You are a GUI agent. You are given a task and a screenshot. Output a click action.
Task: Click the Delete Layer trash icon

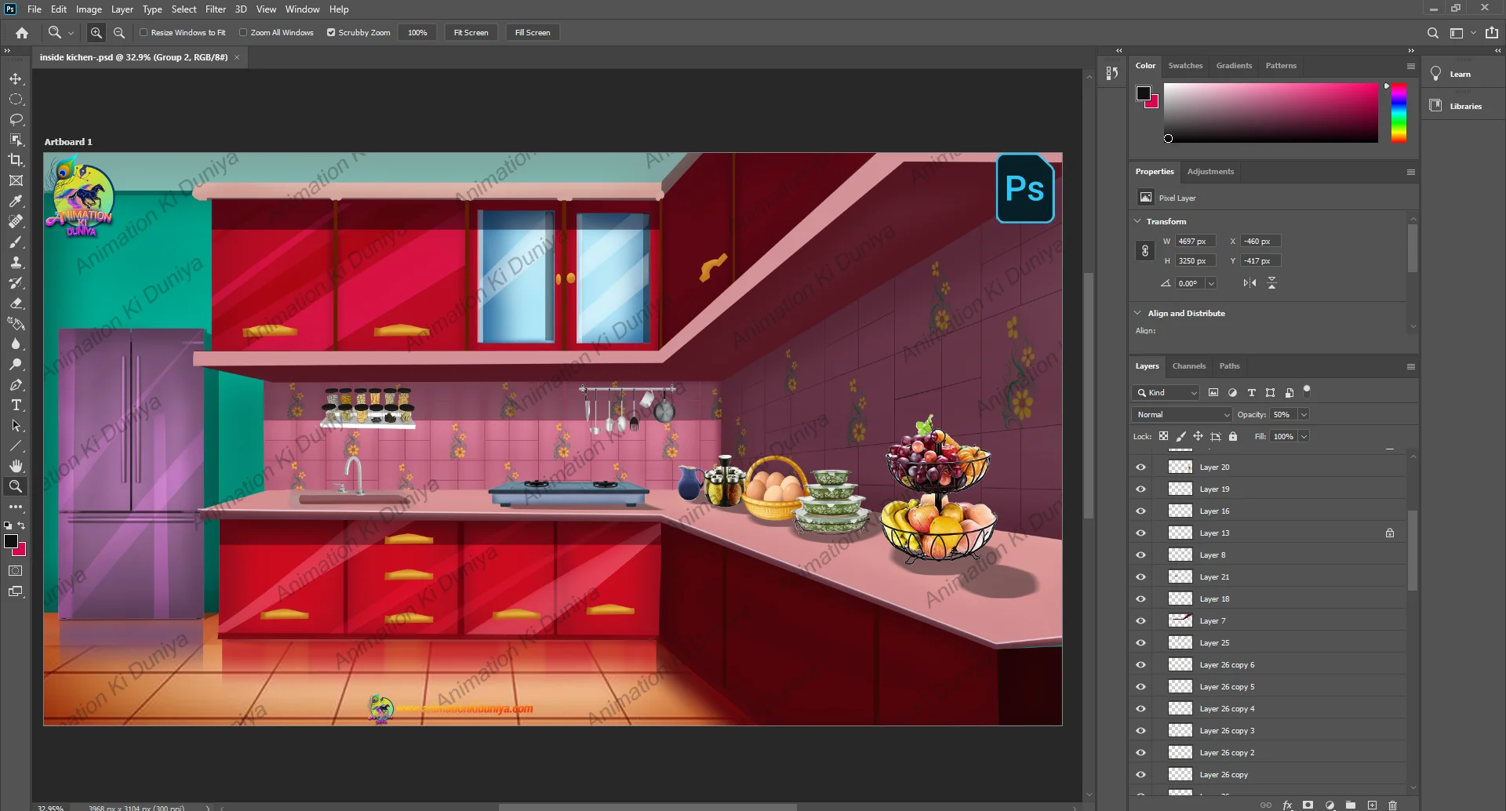(x=1393, y=805)
